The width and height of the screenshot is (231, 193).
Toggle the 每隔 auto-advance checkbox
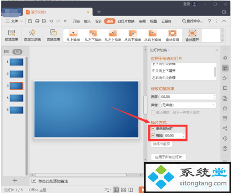point(153,135)
